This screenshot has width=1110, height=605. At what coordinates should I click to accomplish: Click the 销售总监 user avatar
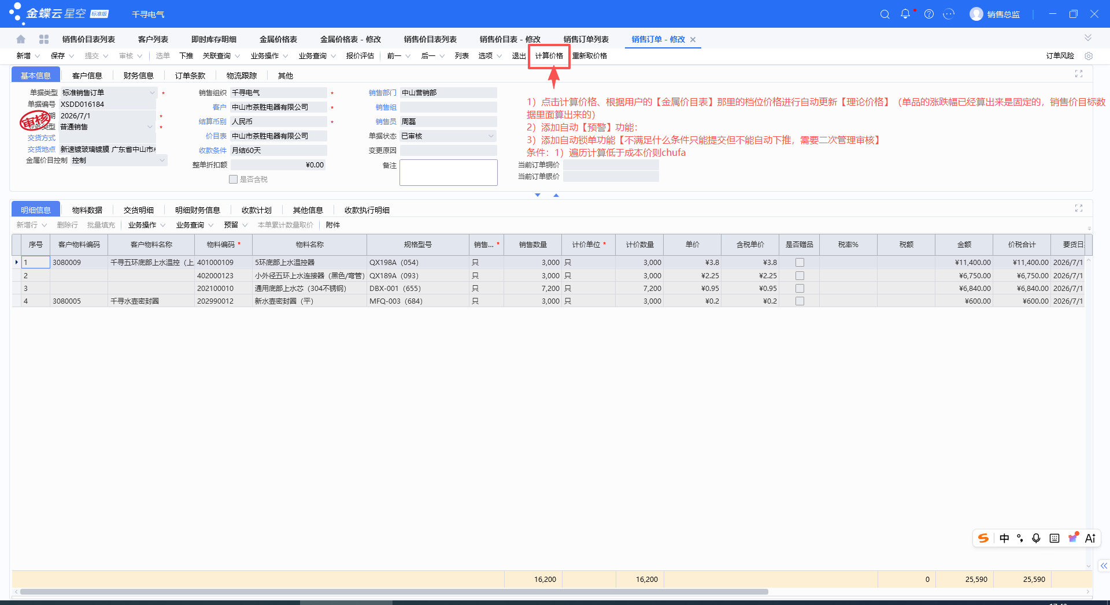(976, 14)
